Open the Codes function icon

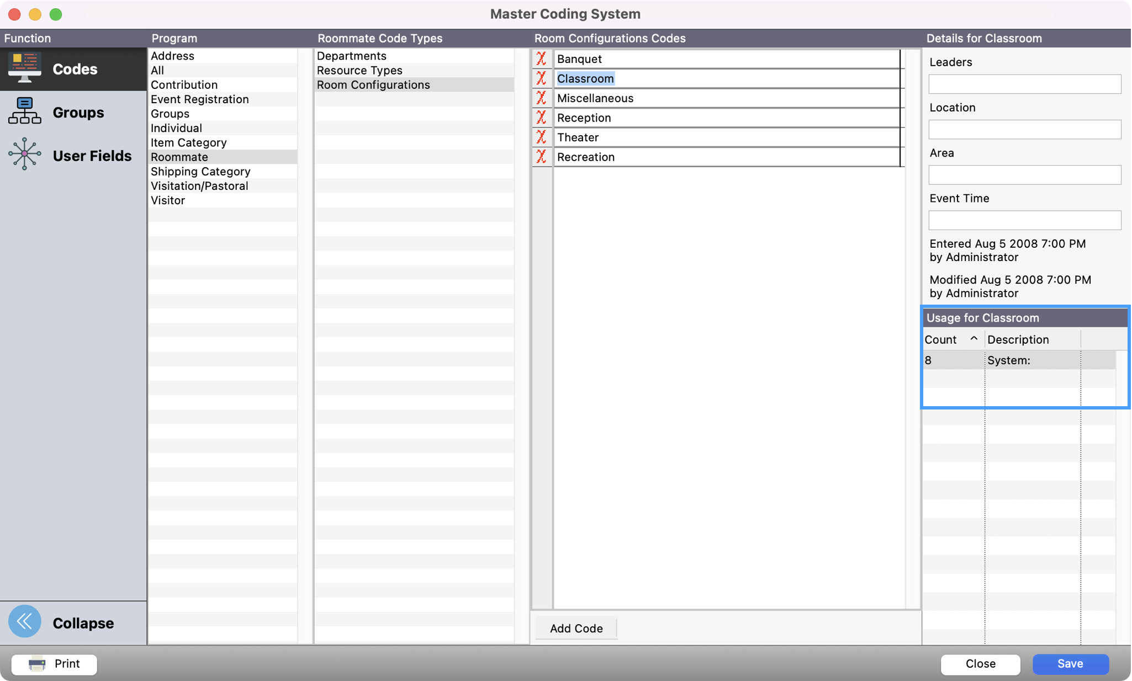[24, 68]
